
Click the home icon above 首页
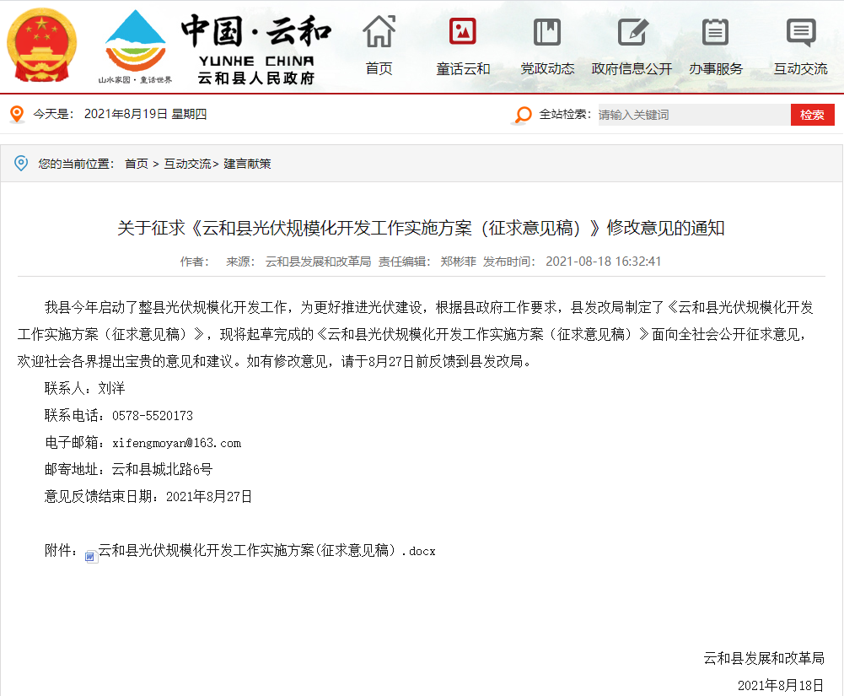point(379,31)
